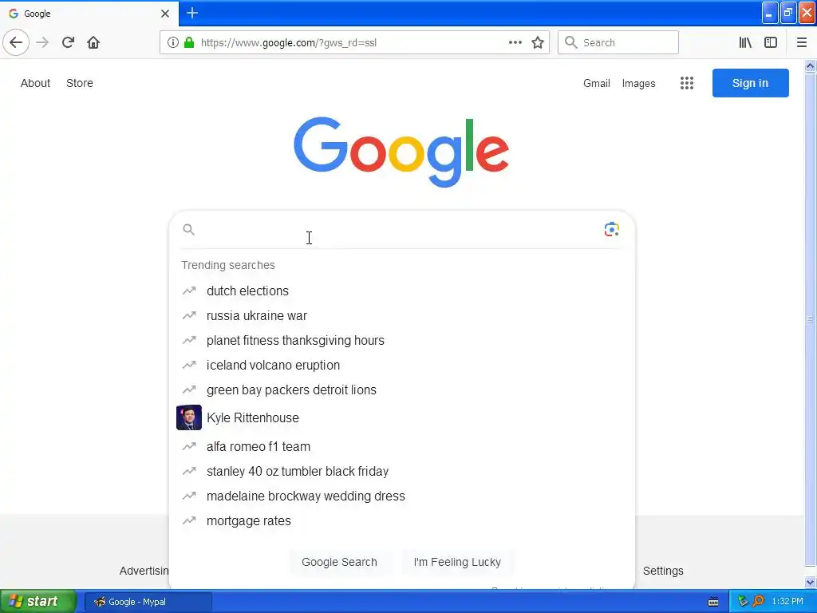
Task: Open Google Images link
Action: 639,83
